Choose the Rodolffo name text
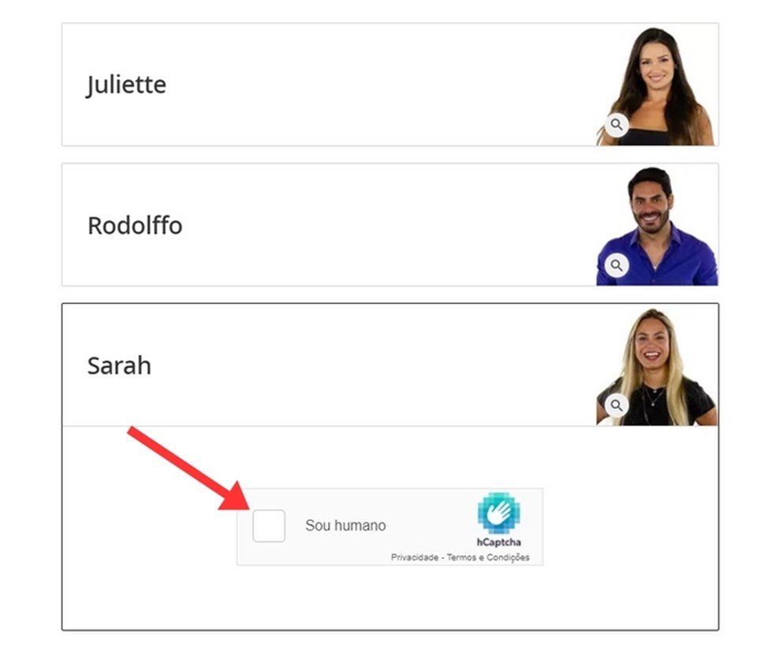The image size is (776, 656). [x=135, y=226]
